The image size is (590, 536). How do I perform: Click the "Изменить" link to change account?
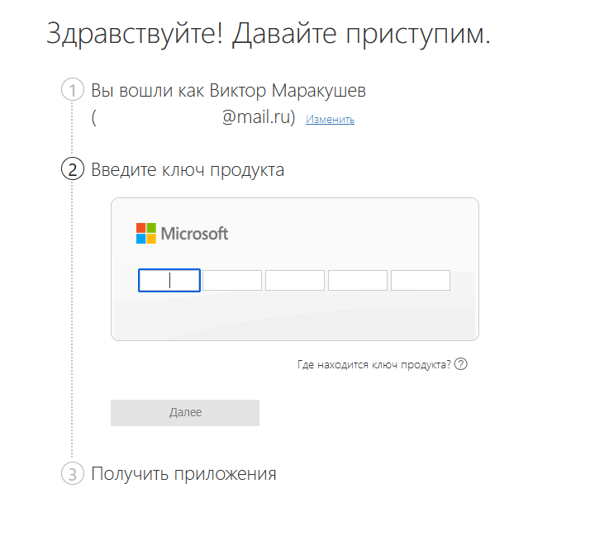[x=330, y=120]
